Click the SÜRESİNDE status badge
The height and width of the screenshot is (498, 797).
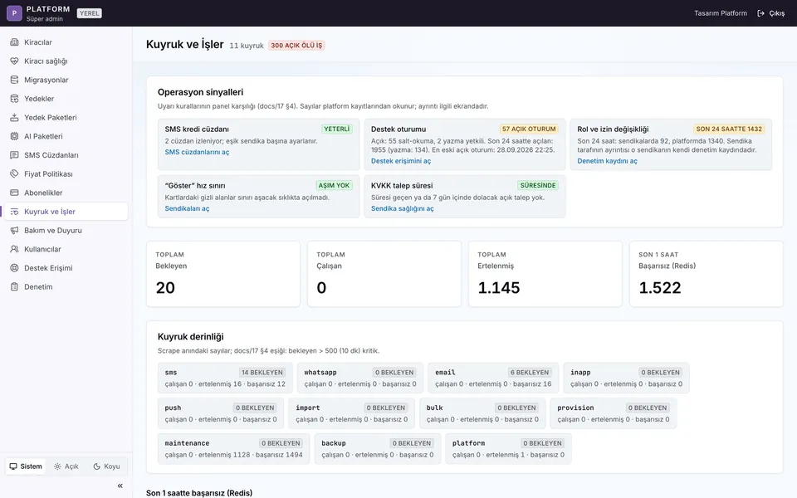pos(538,185)
